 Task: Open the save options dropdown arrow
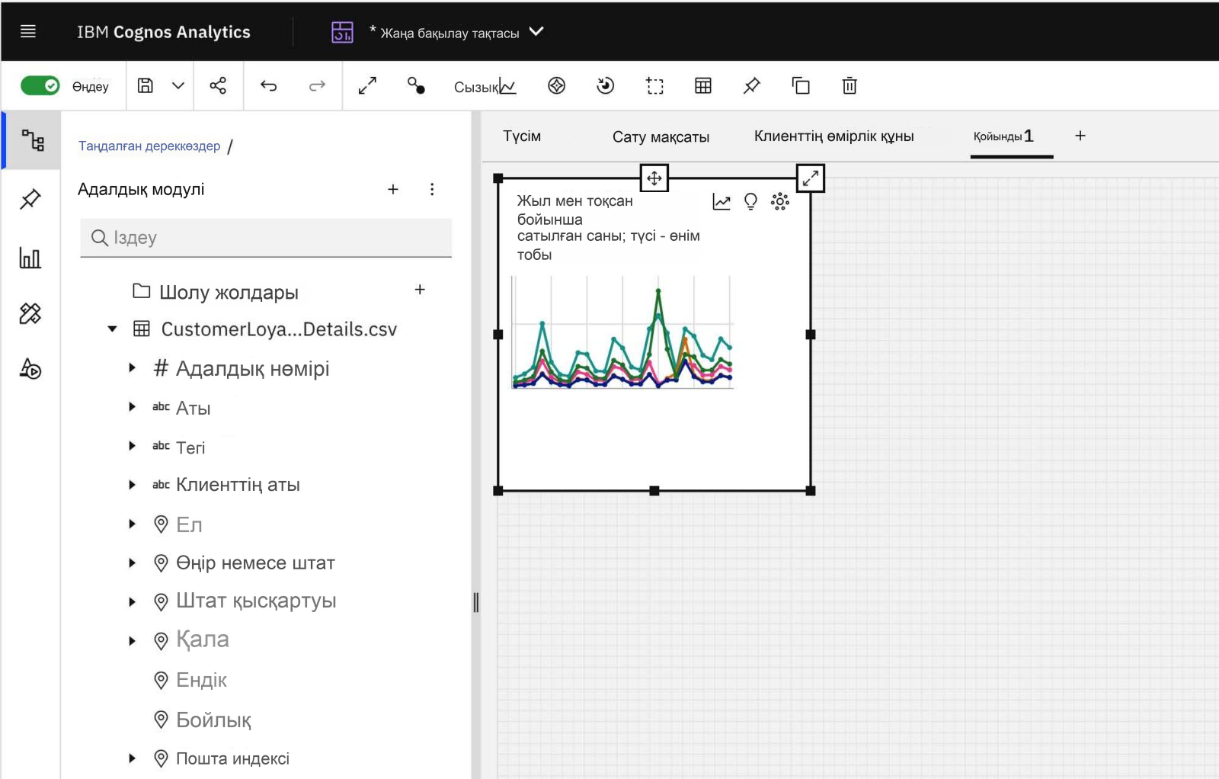coord(178,85)
